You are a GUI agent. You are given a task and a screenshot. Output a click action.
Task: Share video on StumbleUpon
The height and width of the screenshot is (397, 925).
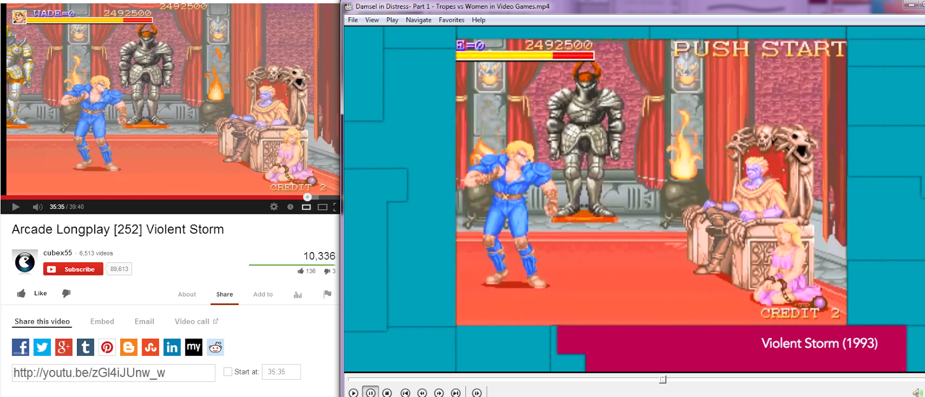pos(150,347)
